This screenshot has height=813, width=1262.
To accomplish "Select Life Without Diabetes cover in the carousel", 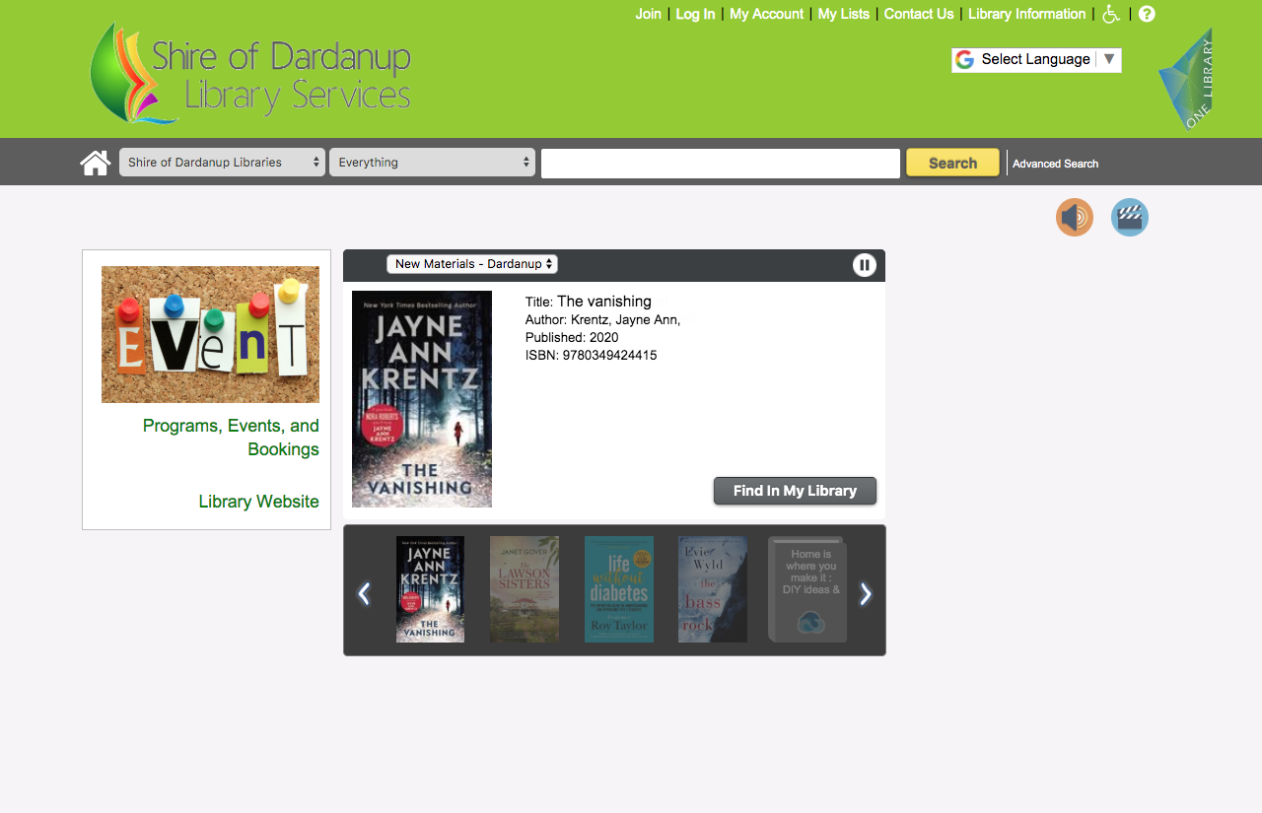I will coord(619,589).
